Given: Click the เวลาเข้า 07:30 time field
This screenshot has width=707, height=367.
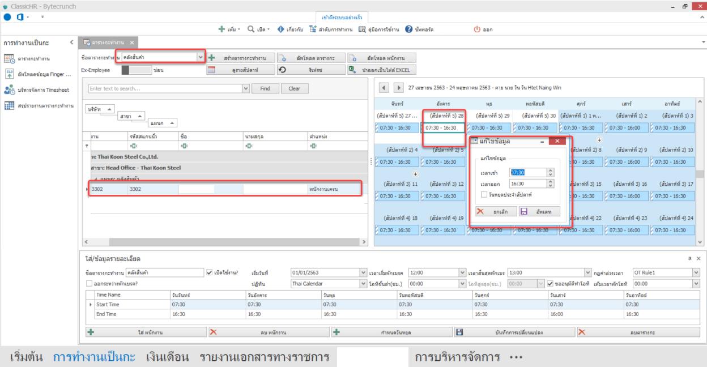Looking at the screenshot, I should pyautogui.click(x=528, y=172).
